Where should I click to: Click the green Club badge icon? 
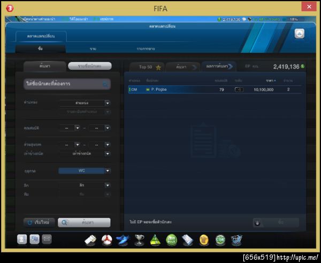tap(220, 240)
